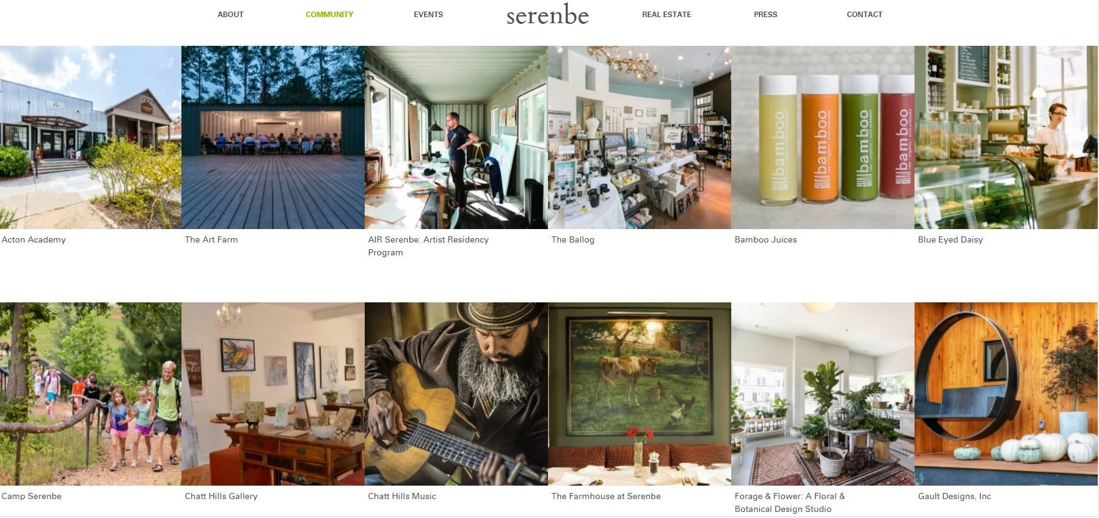Click Forage & Flower studio title link
Screen dimensions: 1099x518
pos(789,503)
